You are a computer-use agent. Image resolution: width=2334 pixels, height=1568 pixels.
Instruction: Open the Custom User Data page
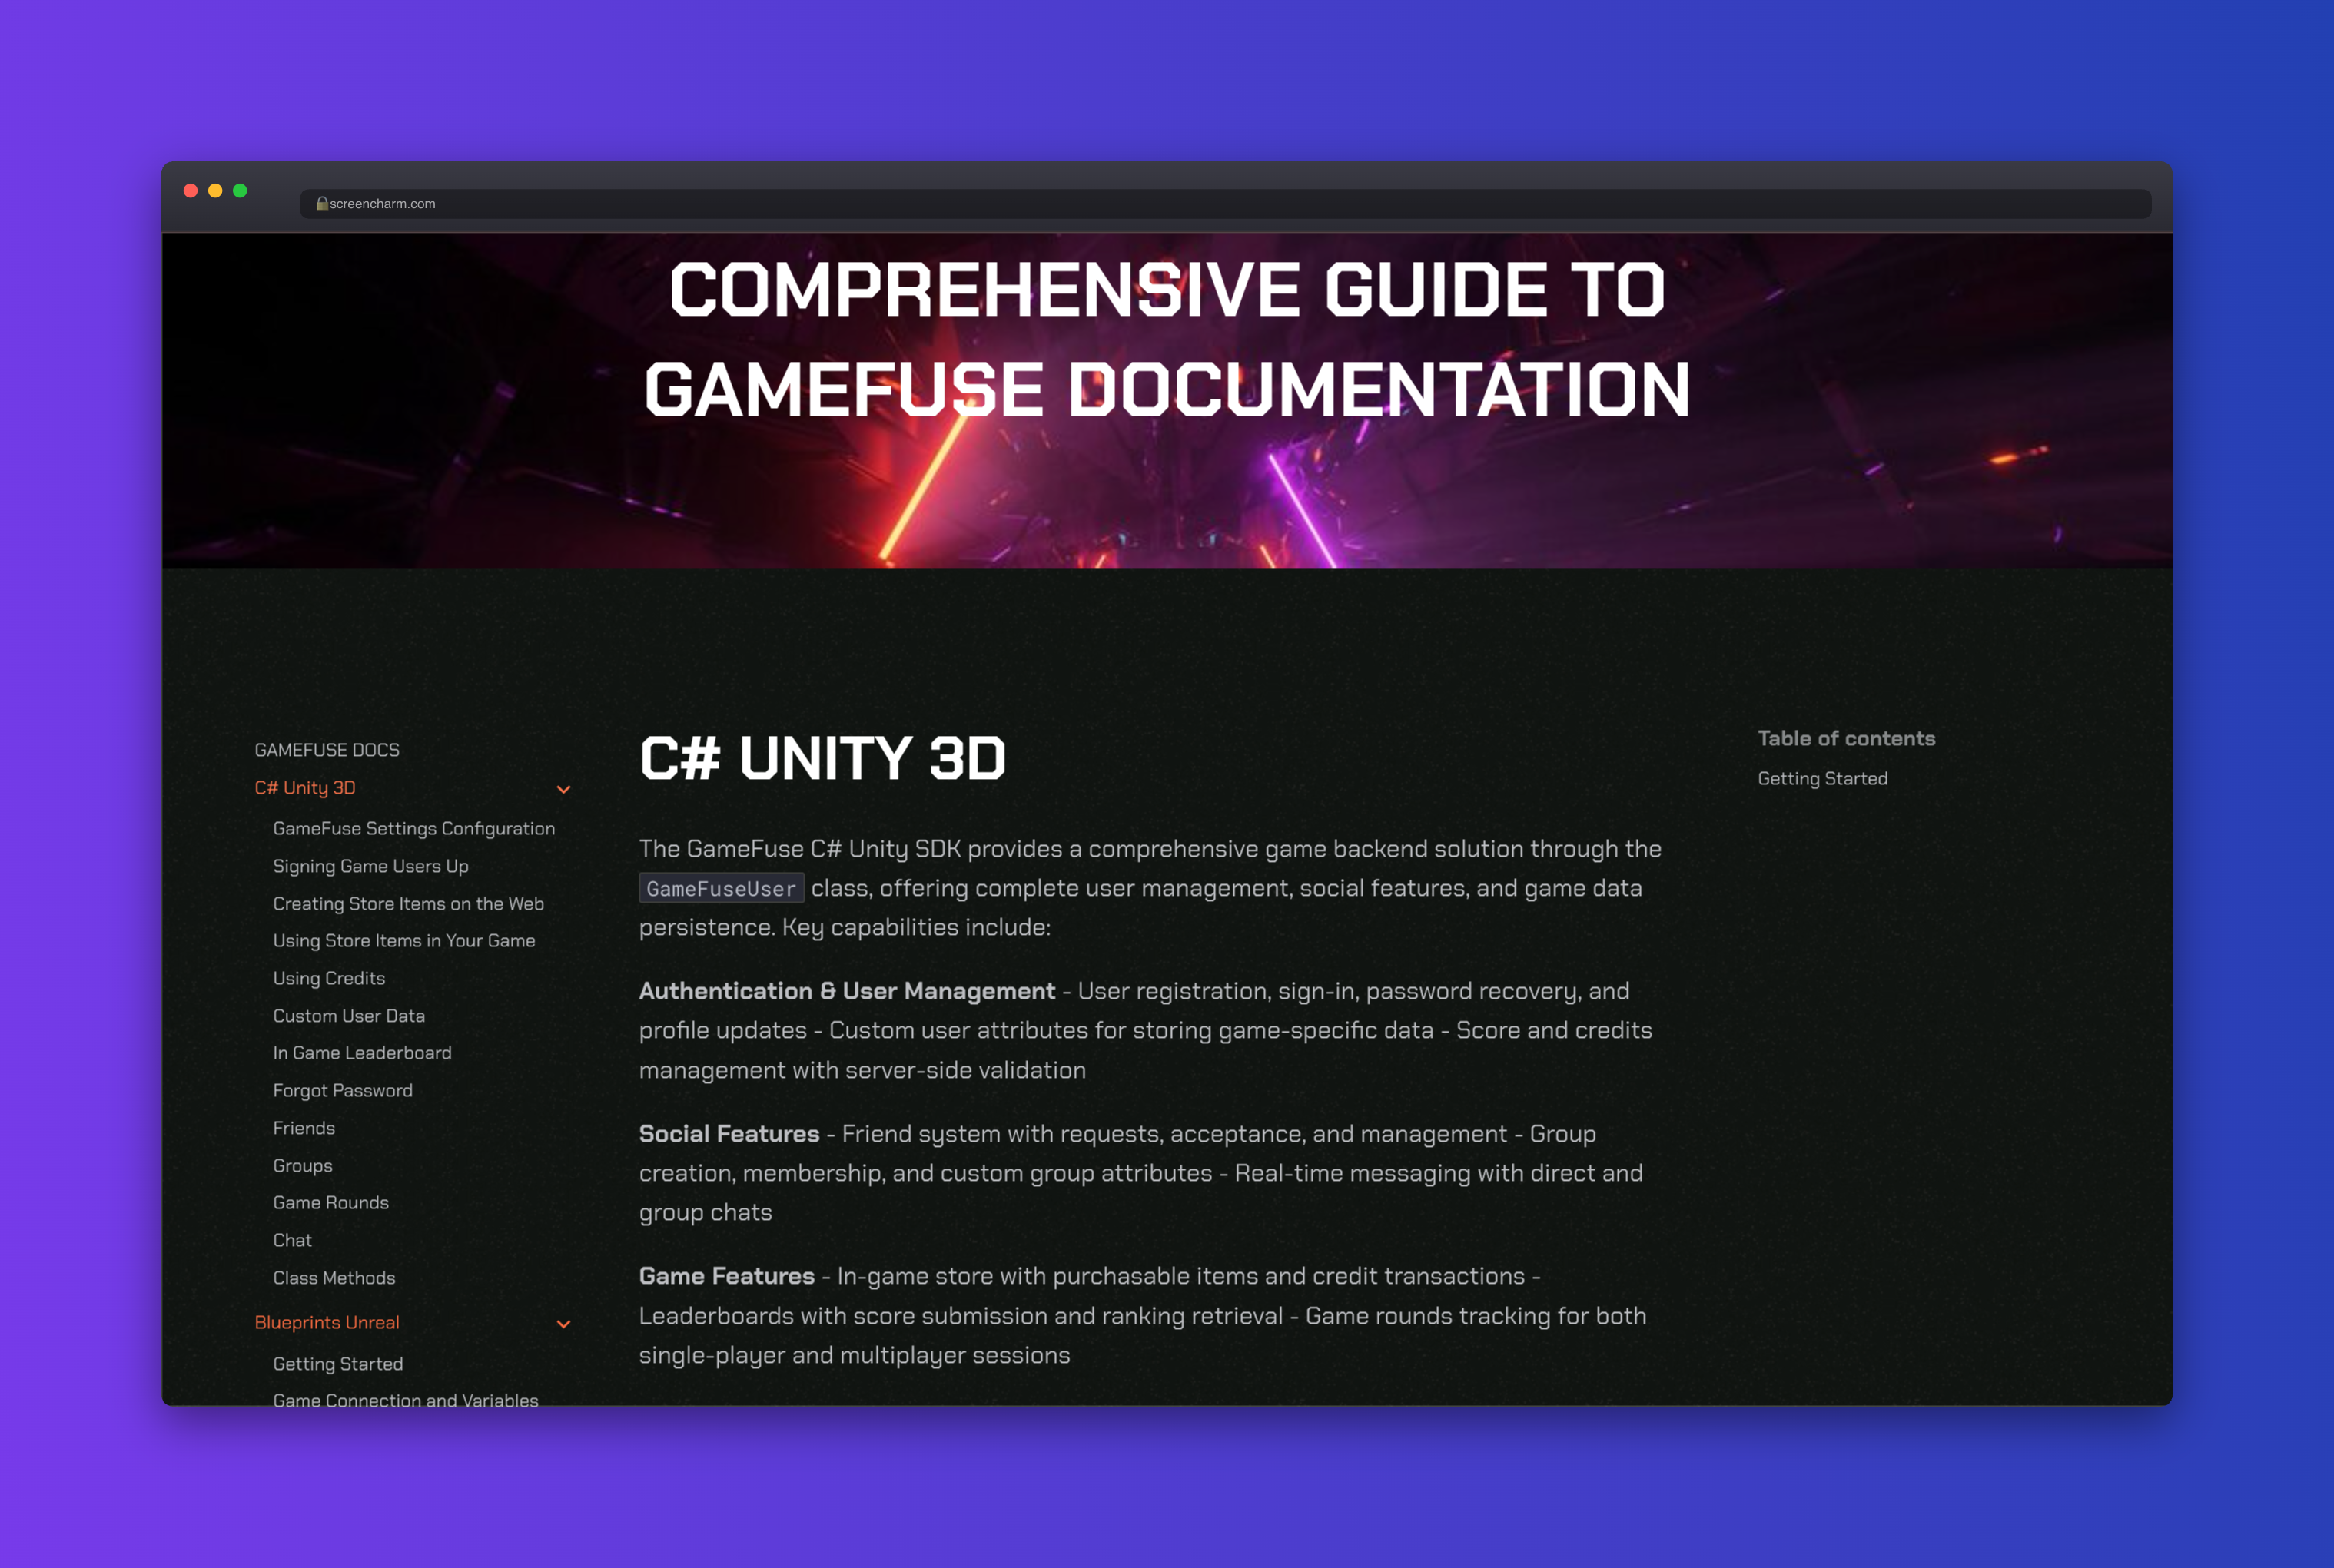349,1015
